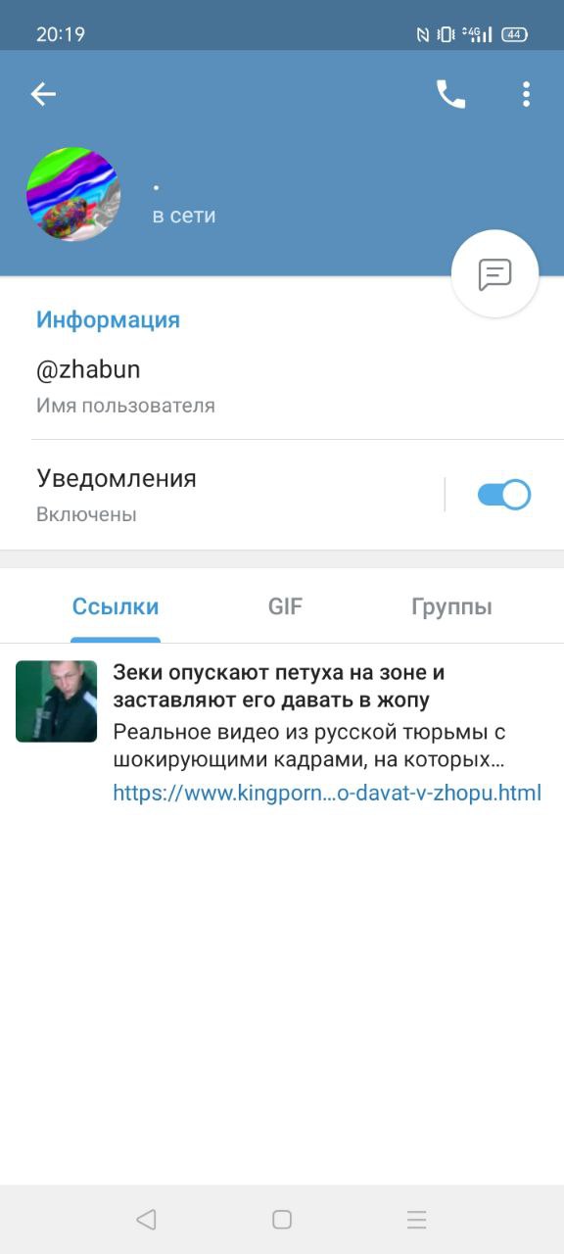The image size is (564, 1254).
Task: Select the Ссылки tab
Action: [116, 606]
